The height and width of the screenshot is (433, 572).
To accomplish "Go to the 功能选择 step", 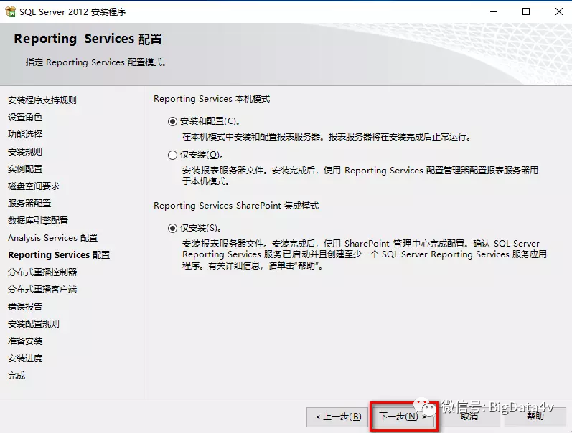I will pos(25,135).
